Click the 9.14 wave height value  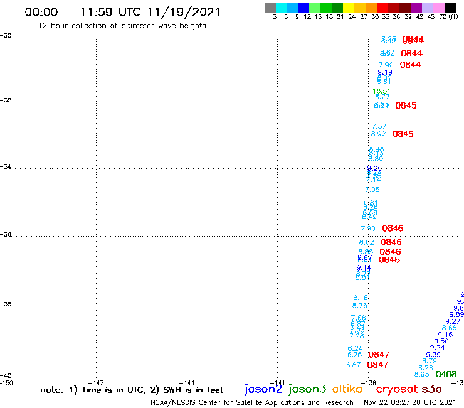(x=364, y=268)
